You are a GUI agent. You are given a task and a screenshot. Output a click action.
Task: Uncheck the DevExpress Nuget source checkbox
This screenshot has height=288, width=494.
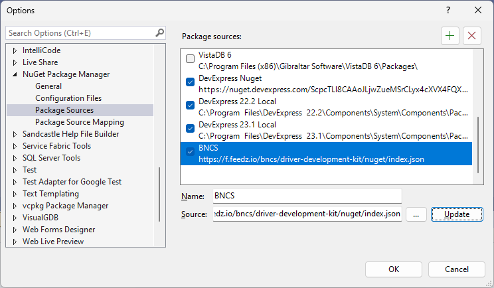(191, 82)
